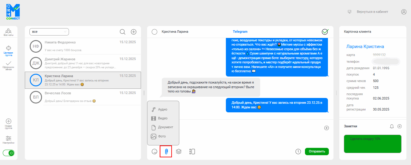Open chat search with magnifier icon

pos(123,32)
